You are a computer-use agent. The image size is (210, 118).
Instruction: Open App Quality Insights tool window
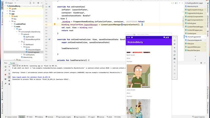point(63,117)
